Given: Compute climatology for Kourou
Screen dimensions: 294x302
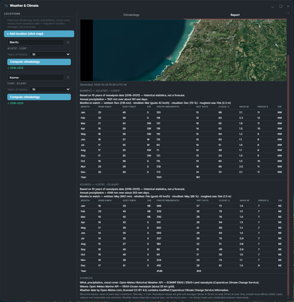Looking at the screenshot, I should (39, 97).
